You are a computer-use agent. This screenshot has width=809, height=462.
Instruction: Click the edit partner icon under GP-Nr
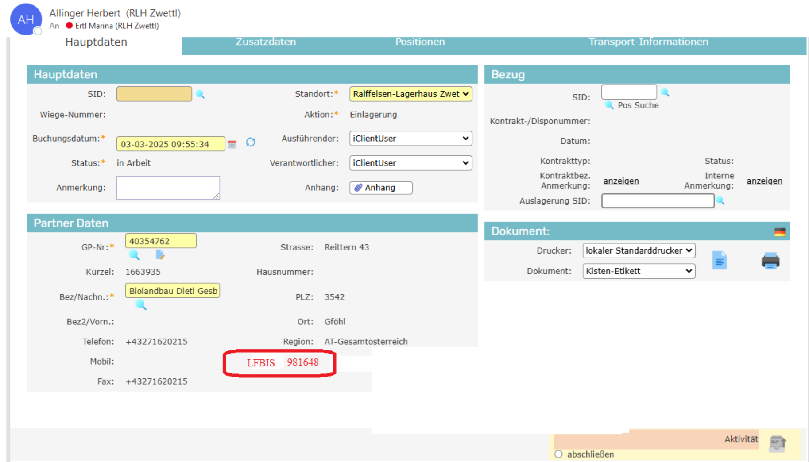point(160,255)
